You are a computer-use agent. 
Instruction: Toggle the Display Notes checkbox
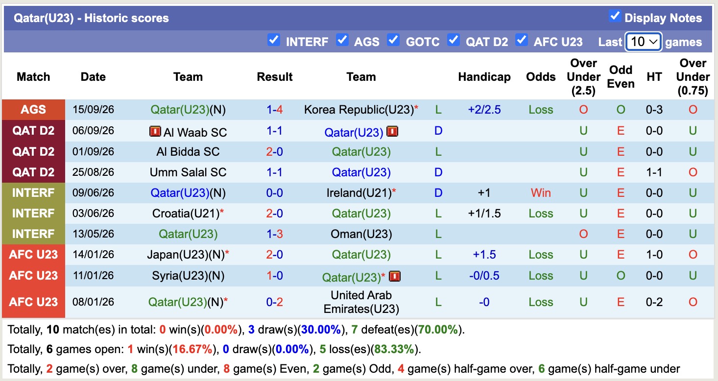click(x=615, y=16)
